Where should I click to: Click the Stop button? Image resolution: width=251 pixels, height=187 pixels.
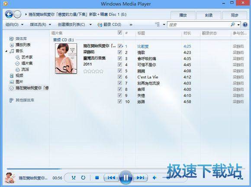(x=97, y=177)
